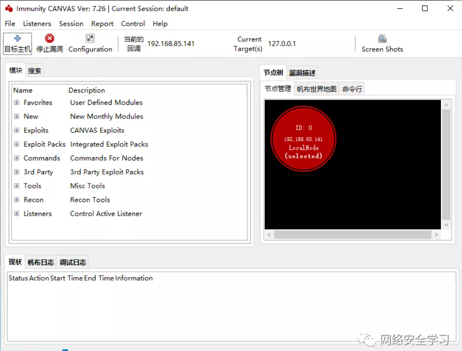Click the target IP 127.0.0.1
462x351 pixels.
coord(282,44)
